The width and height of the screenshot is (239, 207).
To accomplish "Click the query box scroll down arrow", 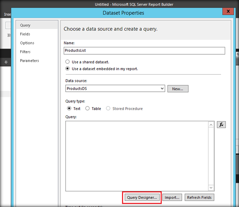I will click(211, 187).
